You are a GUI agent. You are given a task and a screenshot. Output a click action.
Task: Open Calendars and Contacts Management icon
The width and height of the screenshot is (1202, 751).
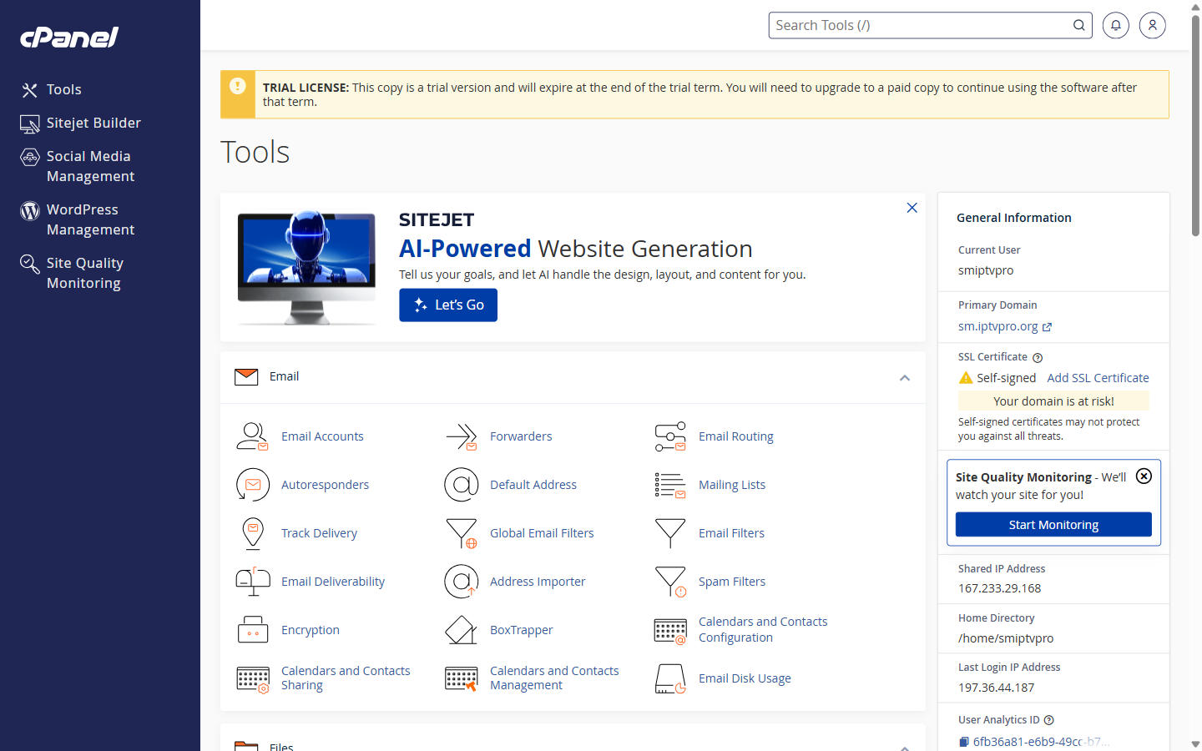(461, 679)
